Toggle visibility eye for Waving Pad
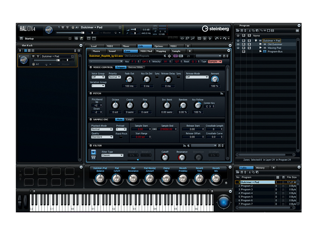 point(238,48)
